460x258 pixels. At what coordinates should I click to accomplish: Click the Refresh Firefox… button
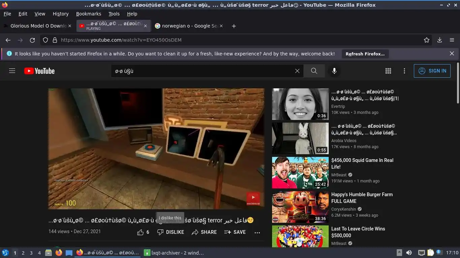tap(365, 54)
